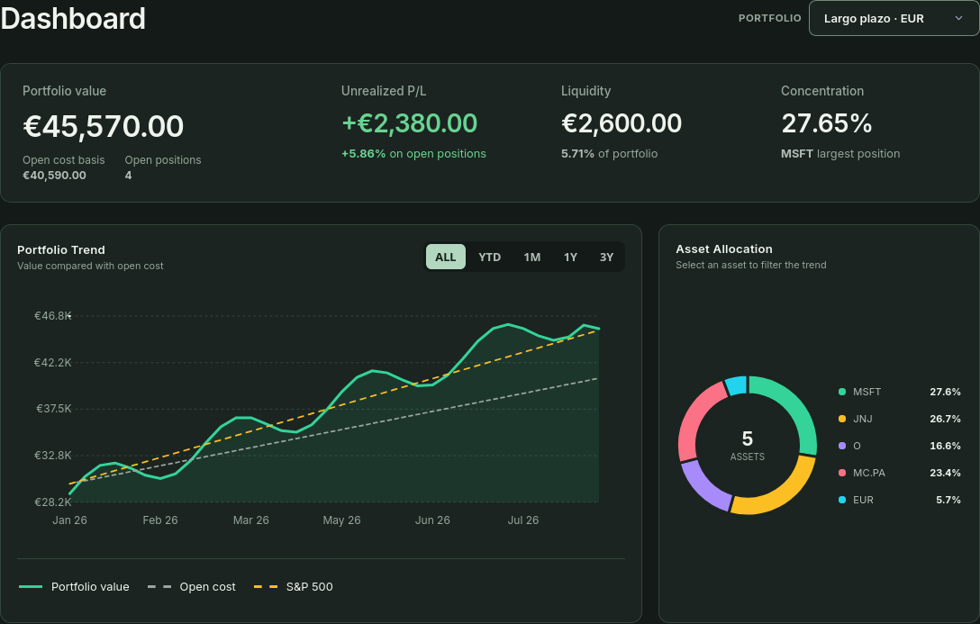Click 'MSFT largest position' text
The width and height of the screenshot is (980, 624).
point(840,154)
